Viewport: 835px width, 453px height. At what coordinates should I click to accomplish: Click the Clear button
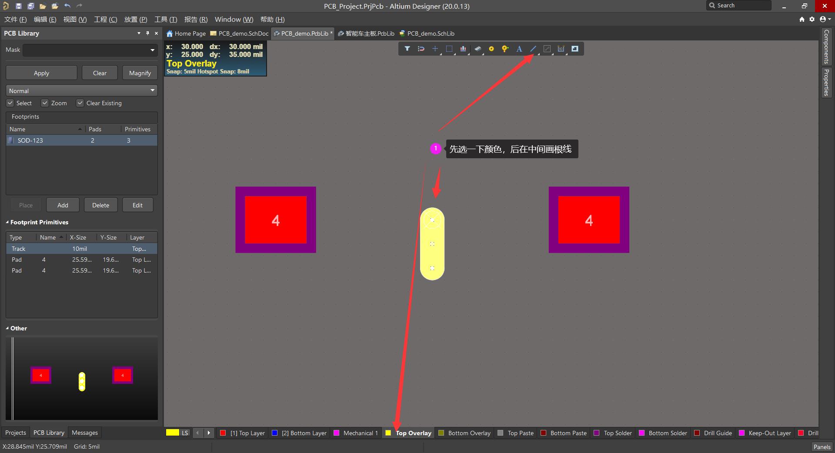point(100,73)
